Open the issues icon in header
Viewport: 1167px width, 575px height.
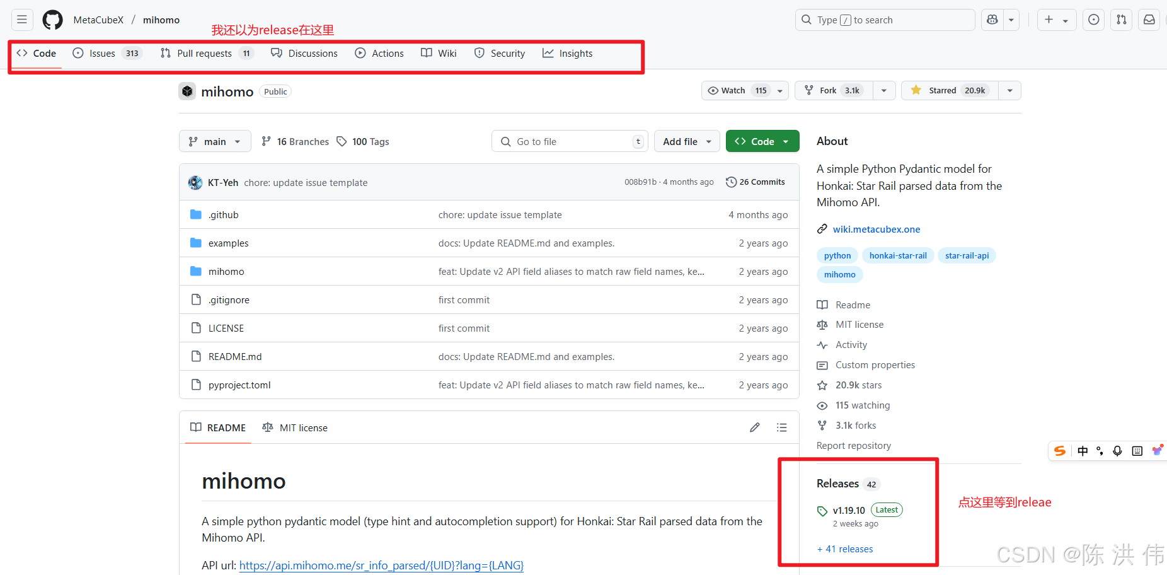(1094, 20)
